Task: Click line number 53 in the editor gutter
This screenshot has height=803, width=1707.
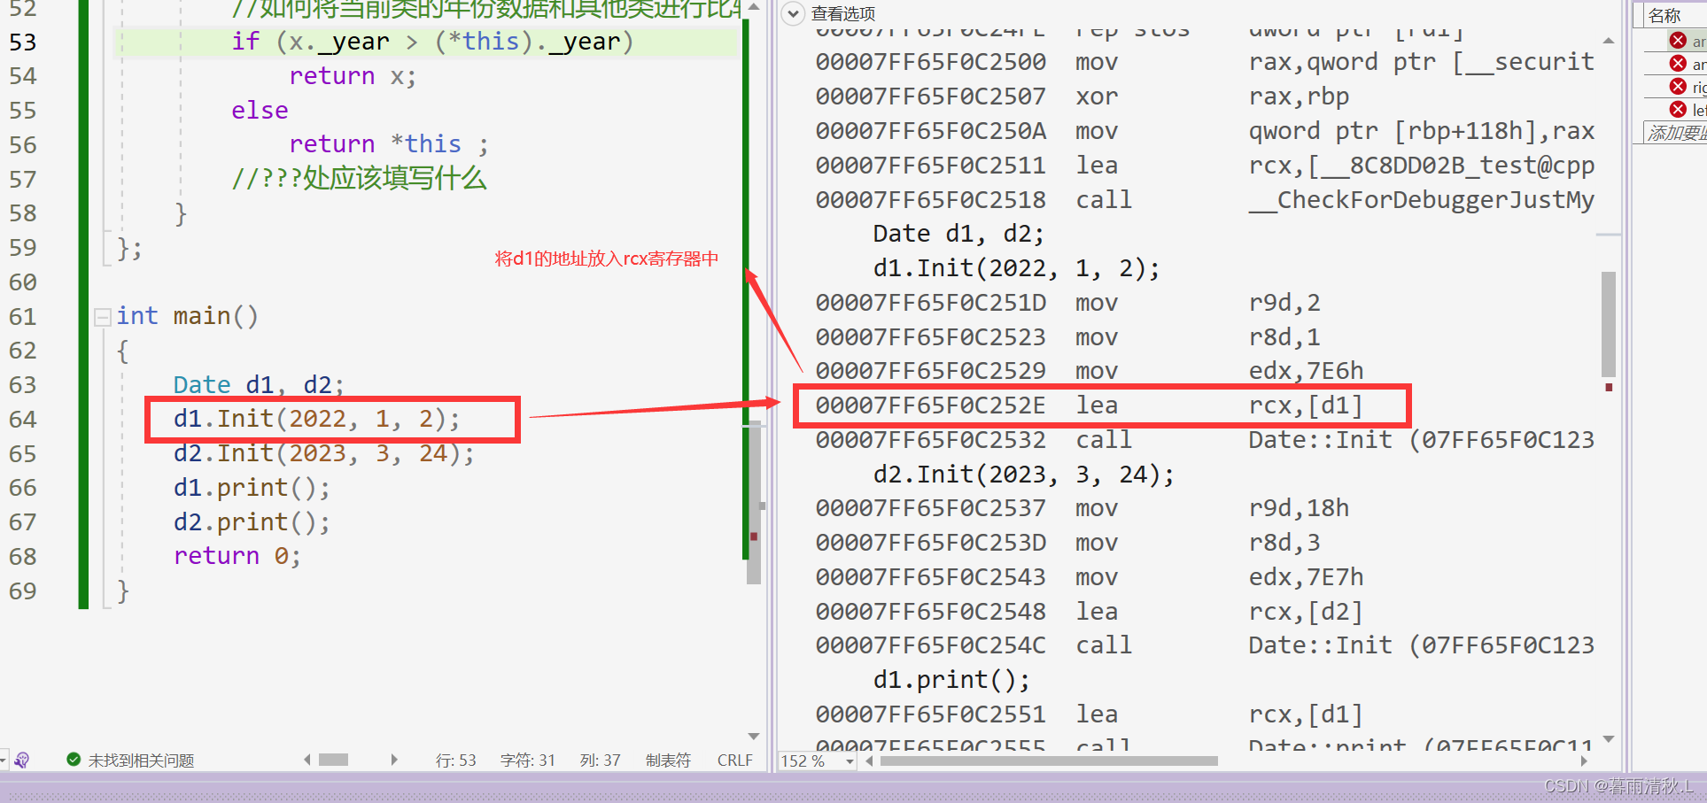Action: [23, 42]
